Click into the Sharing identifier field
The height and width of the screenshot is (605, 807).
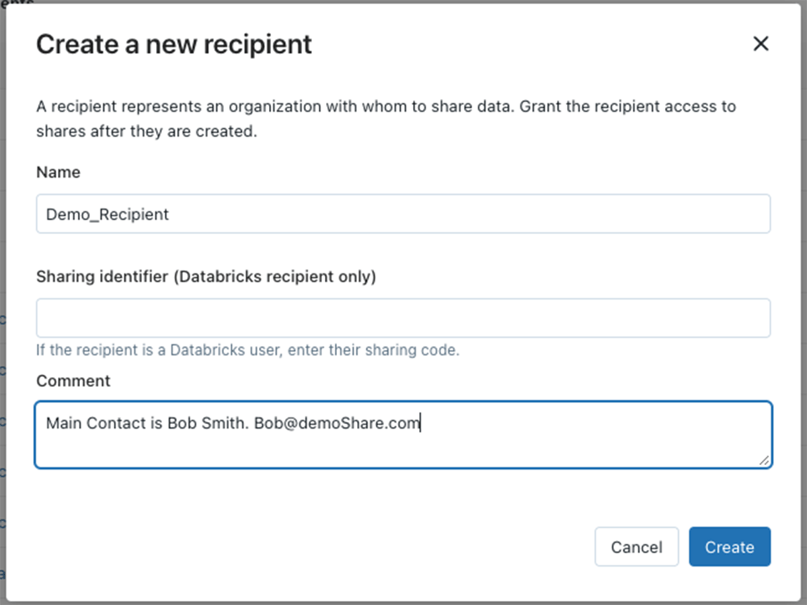[403, 318]
